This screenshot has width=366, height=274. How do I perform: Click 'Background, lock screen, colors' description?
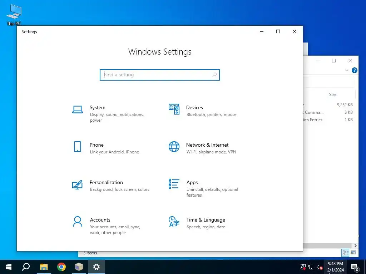click(119, 189)
